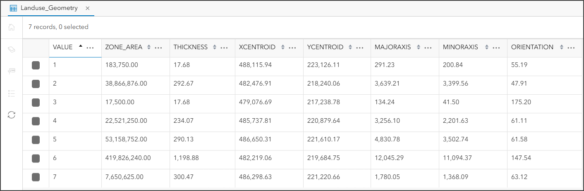
Task: Click the table icon on the Landuse_Geometry tab
Action: (13, 8)
